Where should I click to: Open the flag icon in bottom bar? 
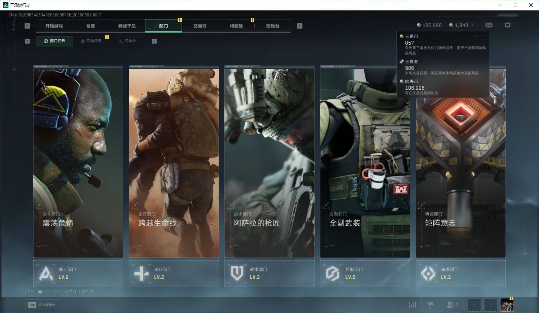[x=430, y=305]
